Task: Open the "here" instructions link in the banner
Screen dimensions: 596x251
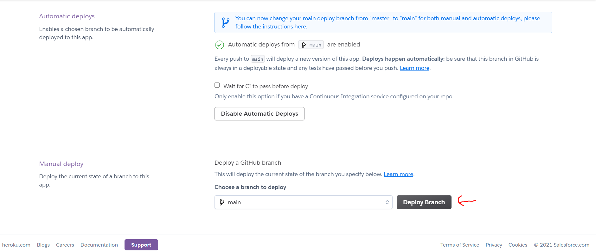Action: pyautogui.click(x=300, y=27)
